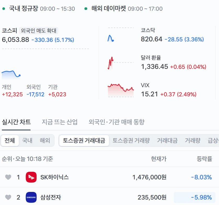The image size is (219, 205).
Task: Open the 달러 환율 red sparkline chart
Action: tap(111, 63)
